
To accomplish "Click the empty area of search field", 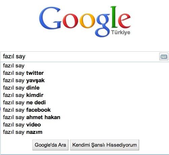I will 92,57.
